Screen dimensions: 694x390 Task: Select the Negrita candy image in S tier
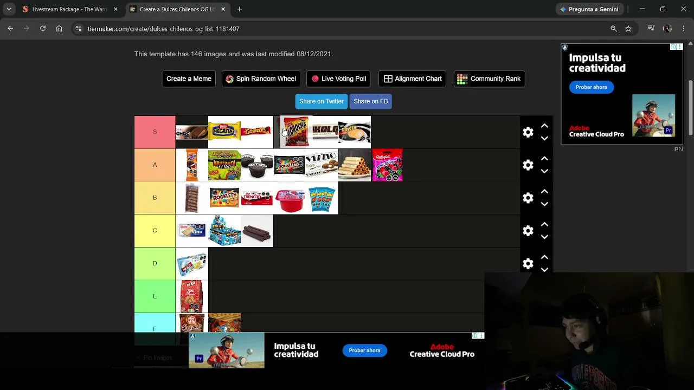click(x=224, y=132)
